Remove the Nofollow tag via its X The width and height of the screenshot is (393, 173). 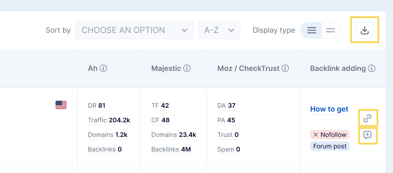pyautogui.click(x=316, y=134)
